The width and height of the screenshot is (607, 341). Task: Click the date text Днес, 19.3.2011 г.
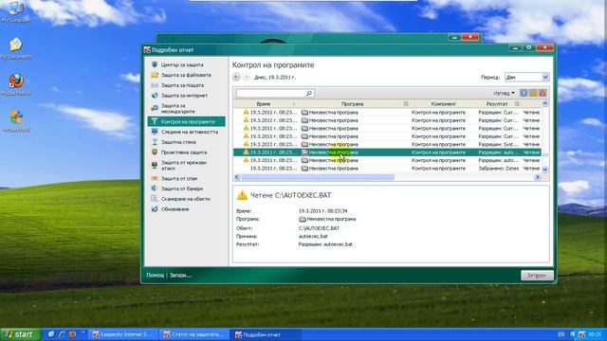(x=275, y=78)
